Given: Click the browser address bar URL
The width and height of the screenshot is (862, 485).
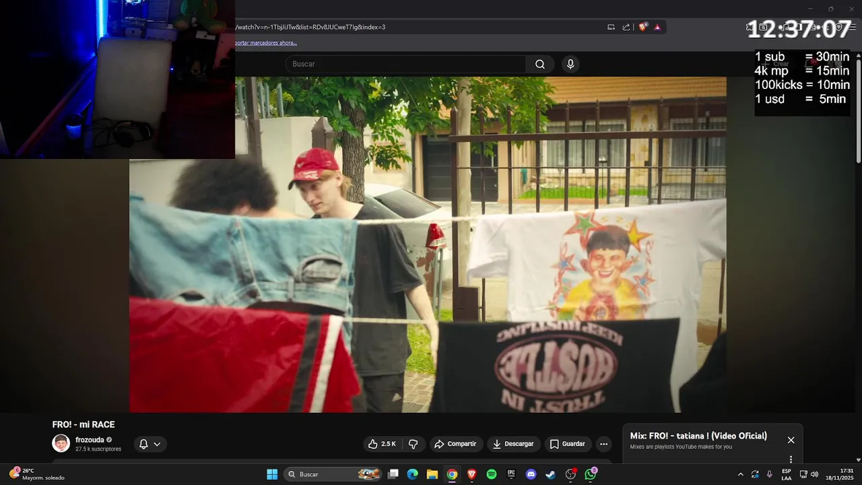Looking at the screenshot, I should click(x=310, y=27).
